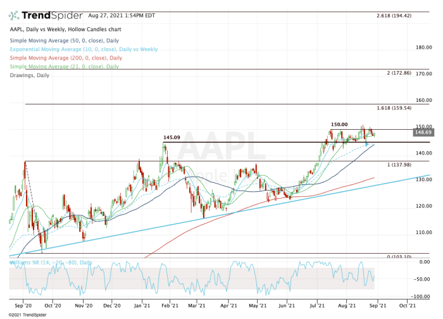443x319 pixels.
Task: Click the 130.00 price axis label
Action: coord(423,179)
